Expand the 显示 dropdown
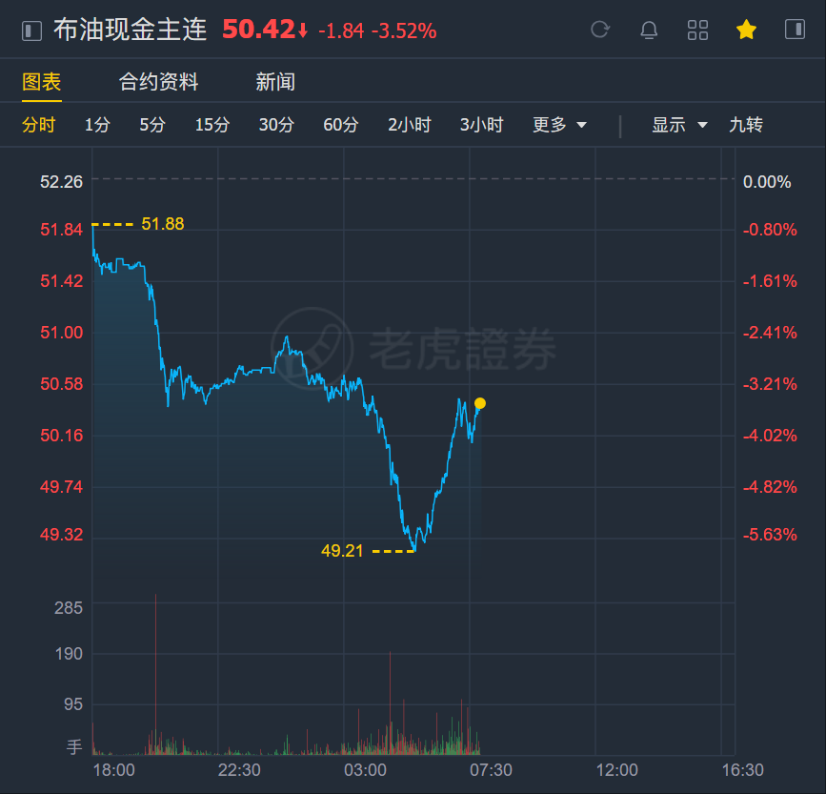Image resolution: width=826 pixels, height=794 pixels. point(679,125)
